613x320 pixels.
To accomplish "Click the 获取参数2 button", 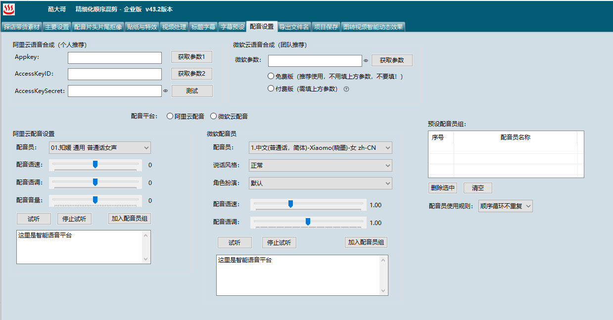I will (x=191, y=74).
